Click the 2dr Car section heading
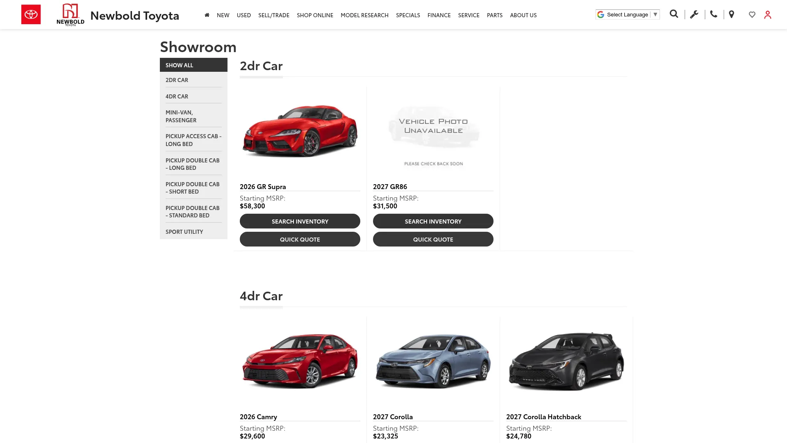 [x=261, y=65]
